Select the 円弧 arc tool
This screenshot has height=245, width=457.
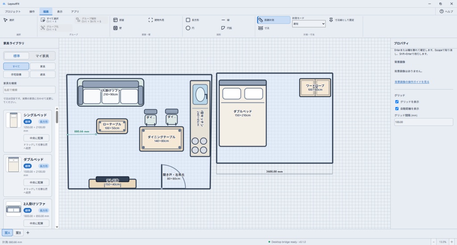(x=226, y=28)
